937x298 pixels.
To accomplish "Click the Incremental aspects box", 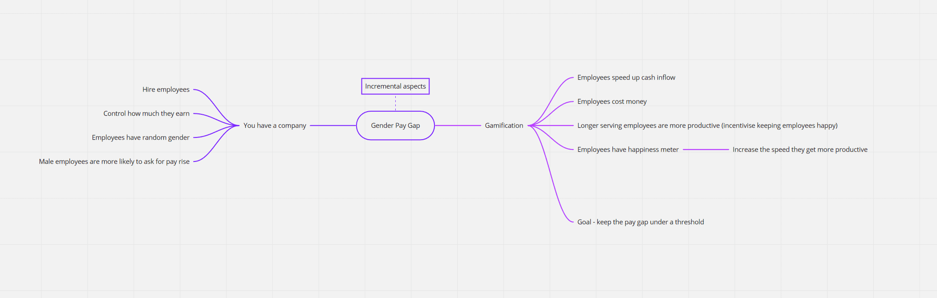I will 395,86.
